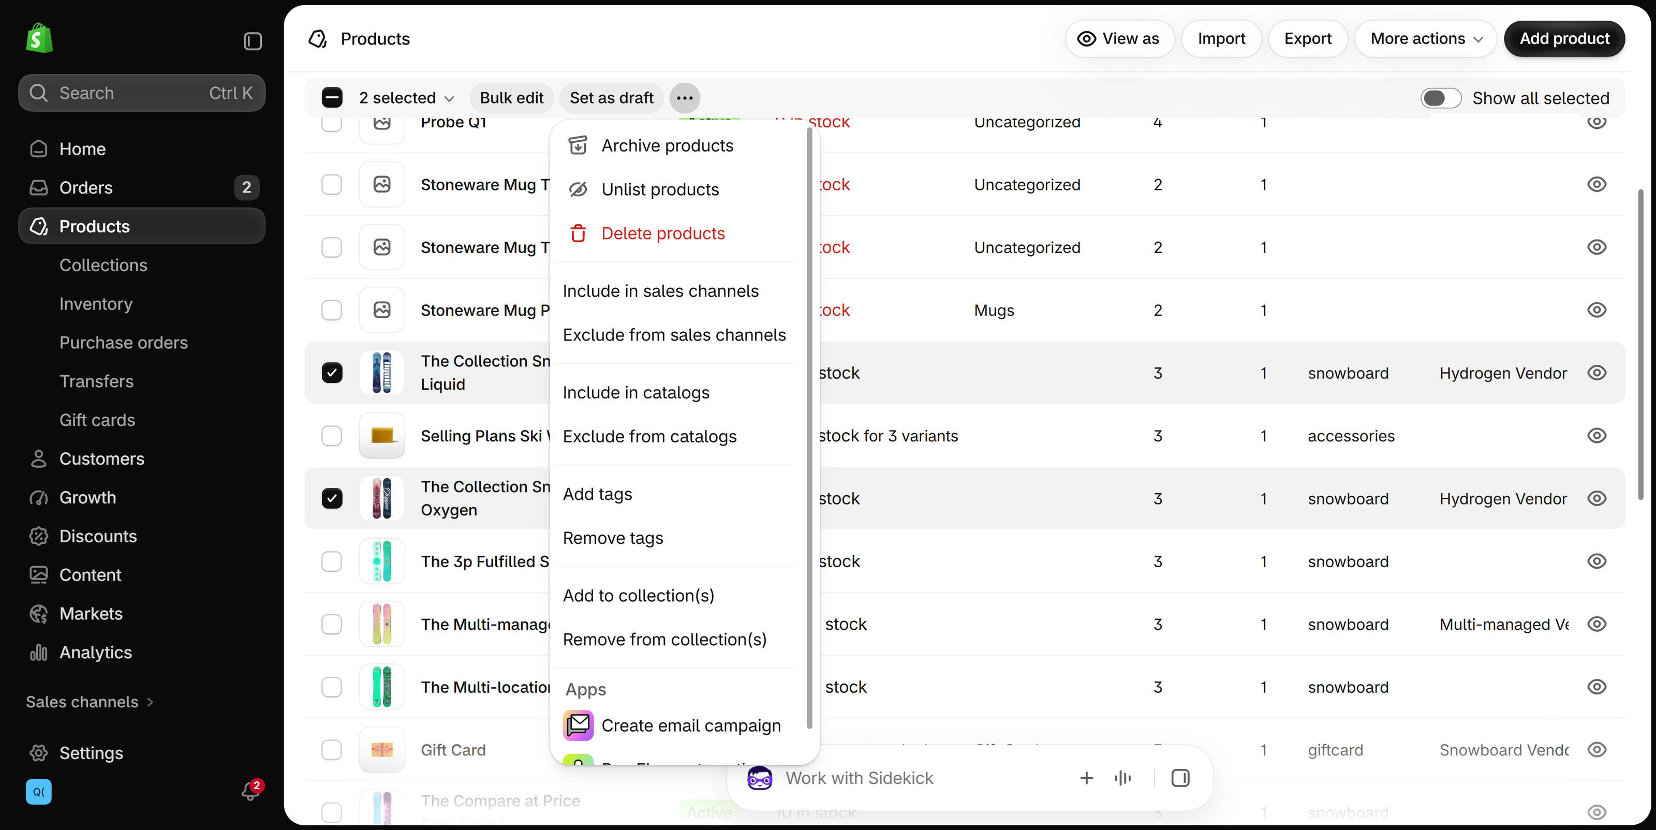
Task: Go to Orders in the sidebar
Action: tap(141, 187)
